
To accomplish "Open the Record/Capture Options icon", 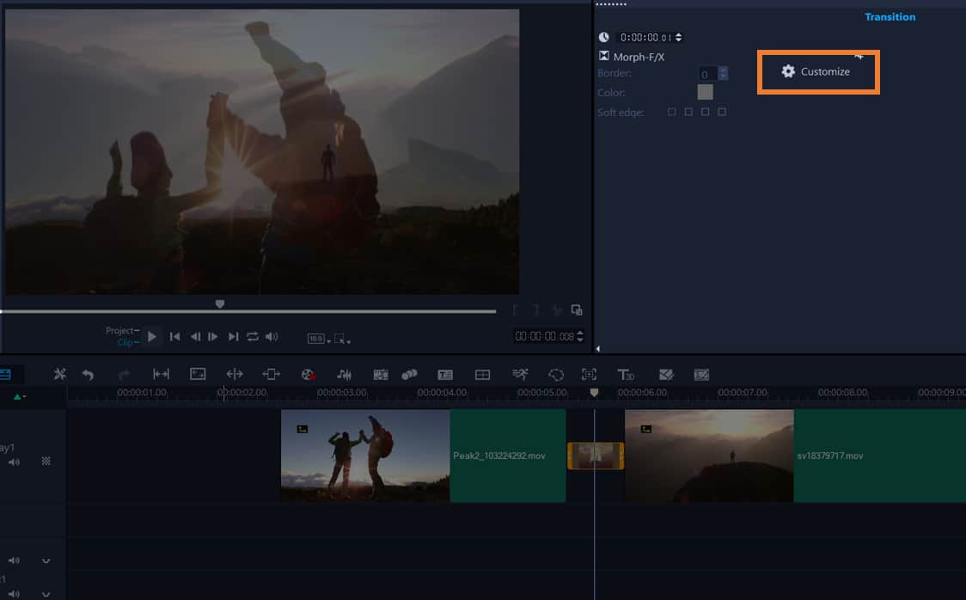I will [306, 374].
